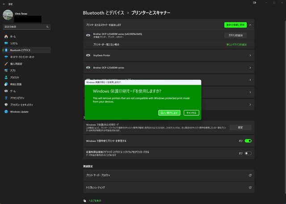Click the 最新の情報に更新 refresh button
286x204 pixels.
point(235,25)
